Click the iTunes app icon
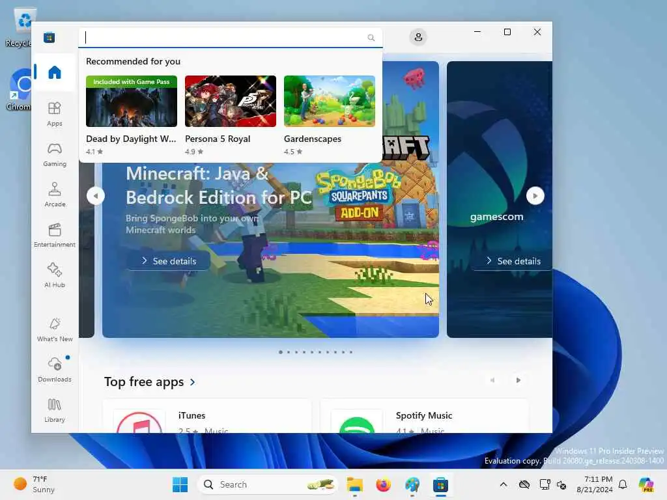This screenshot has height=500, width=667. point(139,422)
